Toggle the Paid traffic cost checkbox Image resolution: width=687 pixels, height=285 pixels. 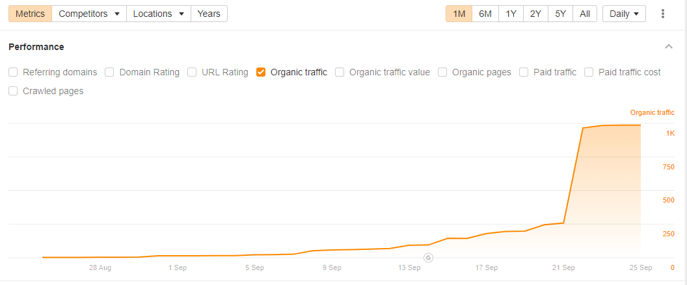[x=589, y=72]
